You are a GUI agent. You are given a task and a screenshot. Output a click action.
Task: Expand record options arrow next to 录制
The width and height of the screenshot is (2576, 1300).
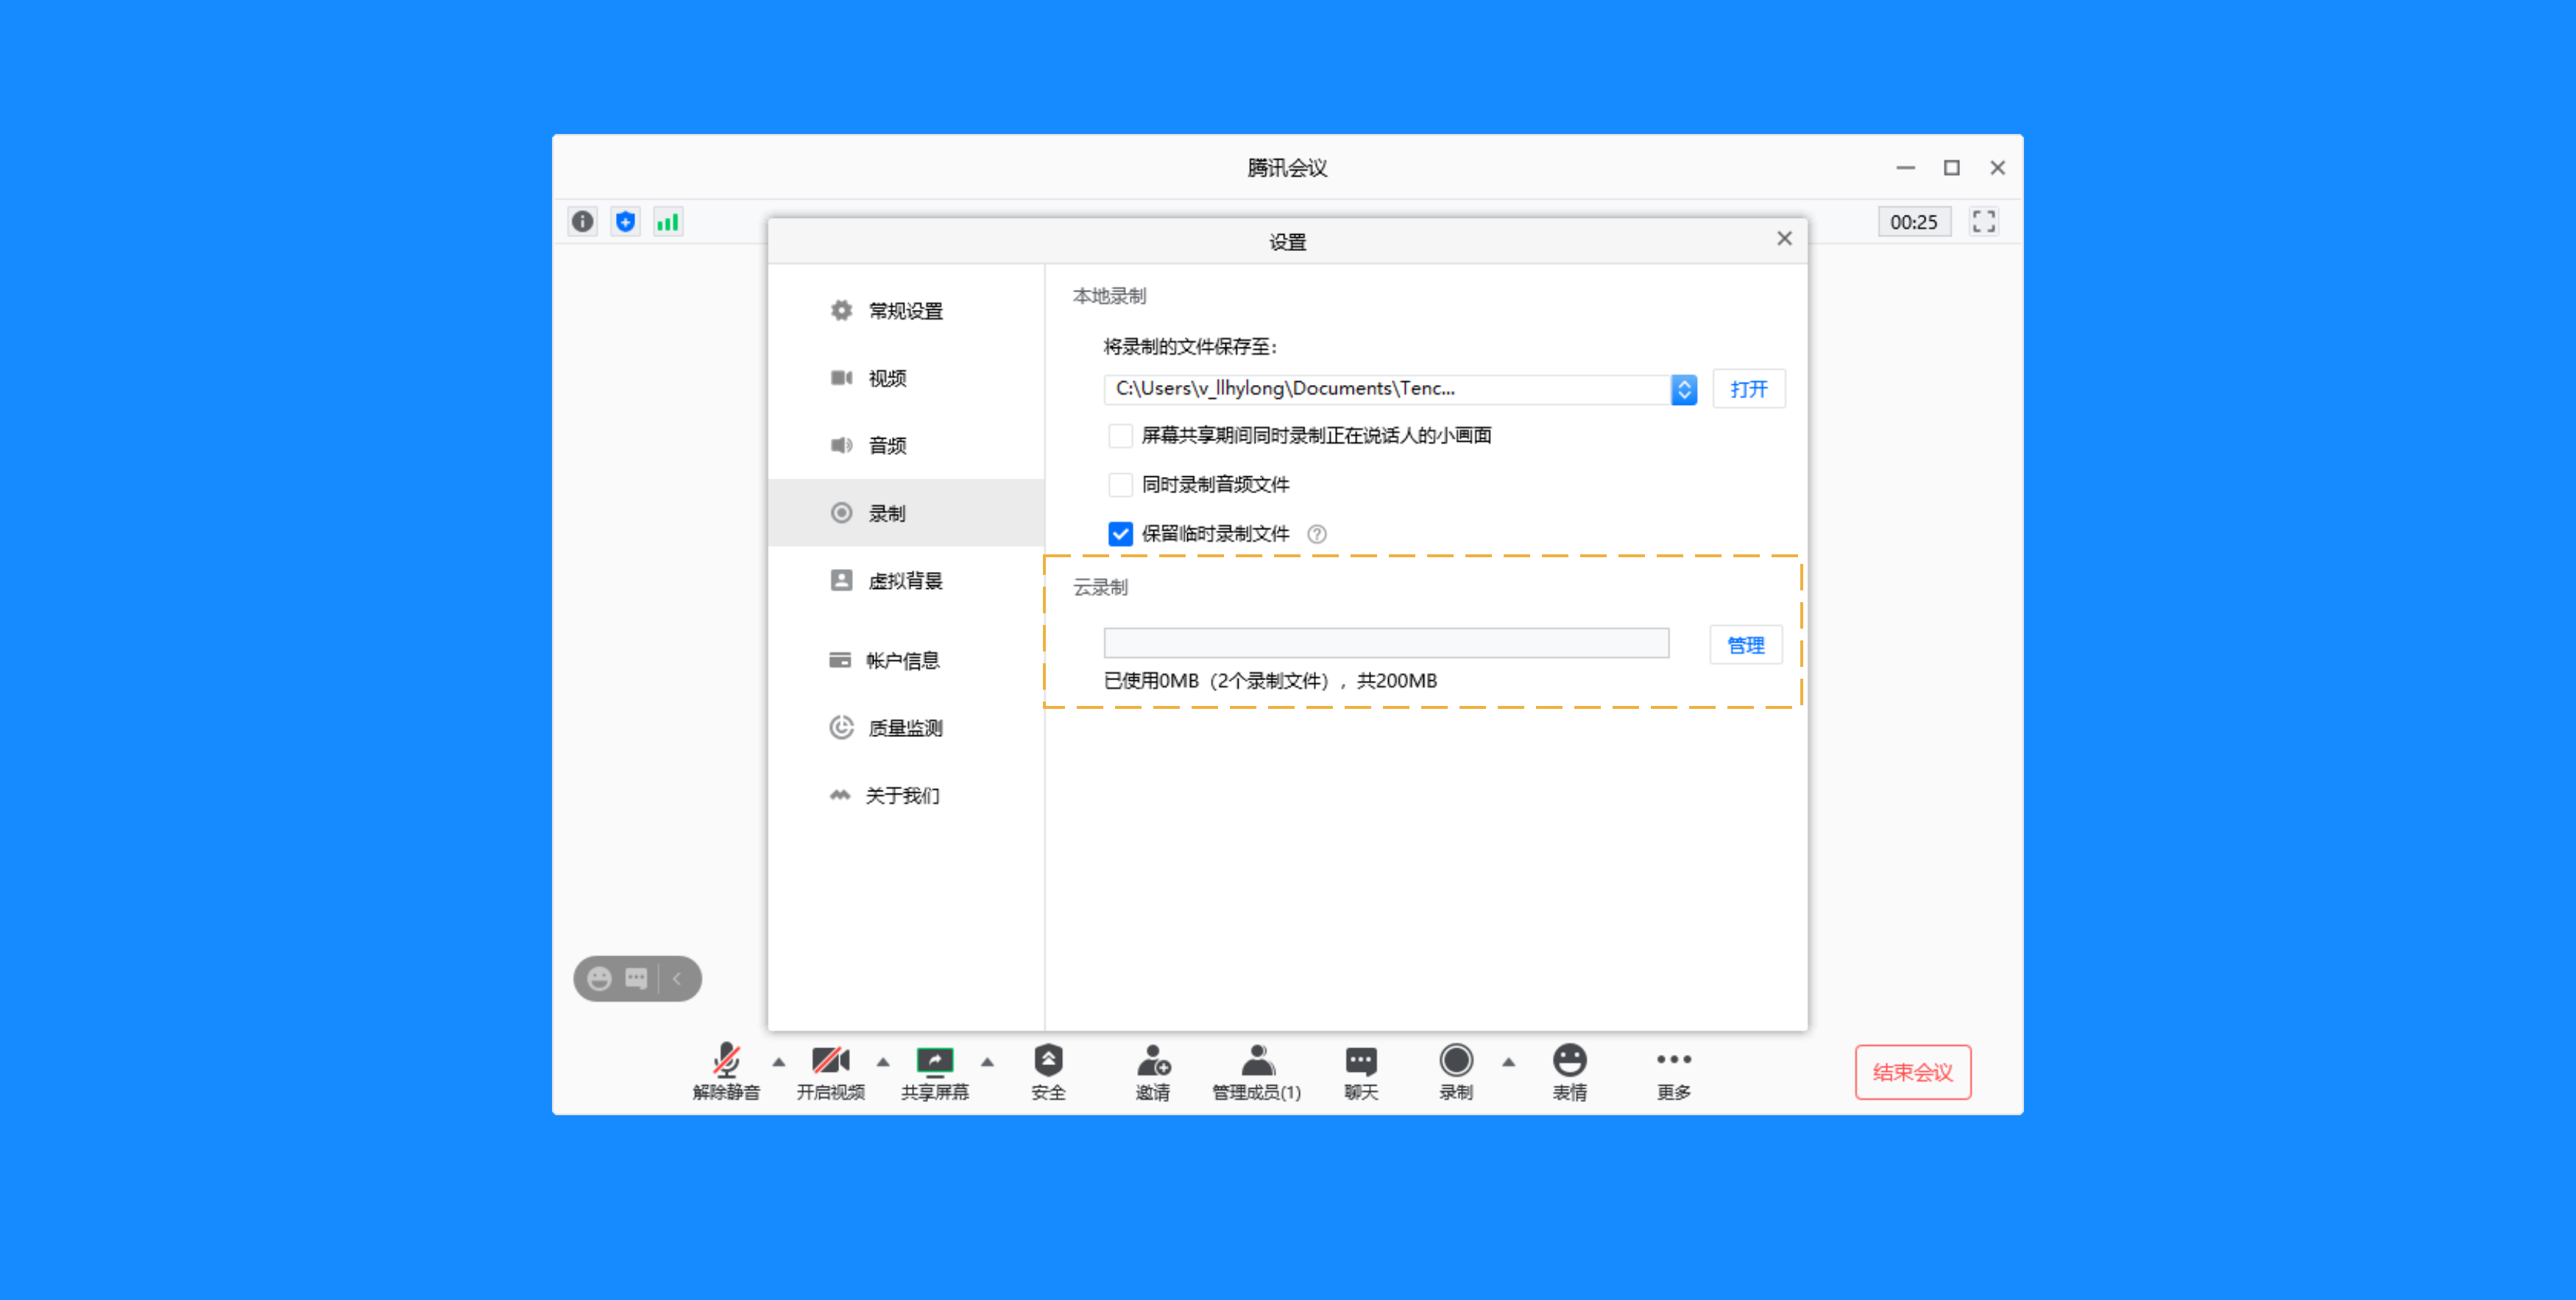pyautogui.click(x=1509, y=1062)
